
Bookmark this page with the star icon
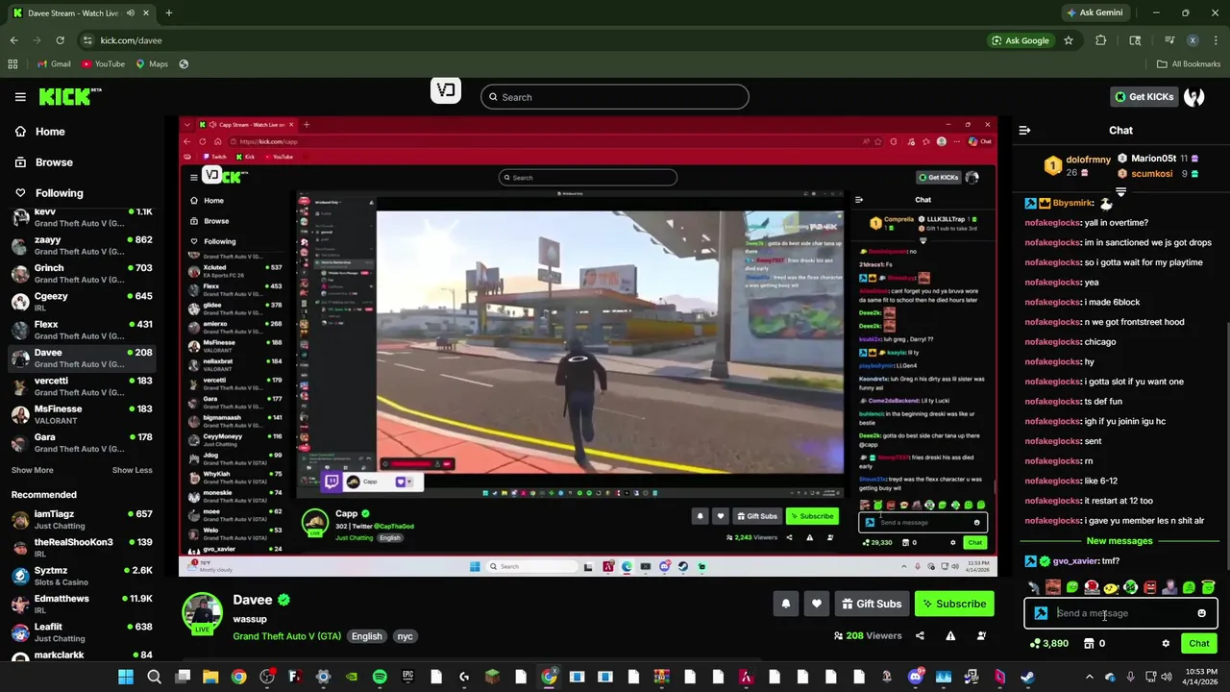(1068, 40)
